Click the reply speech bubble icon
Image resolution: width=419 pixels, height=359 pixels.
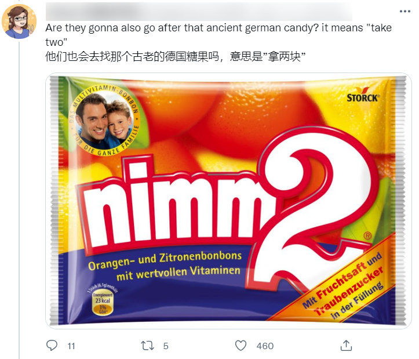point(52,345)
